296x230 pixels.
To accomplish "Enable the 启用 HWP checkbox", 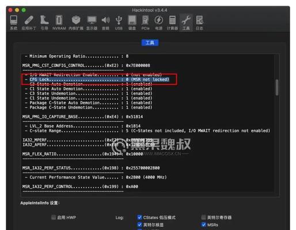I will click(54, 217).
